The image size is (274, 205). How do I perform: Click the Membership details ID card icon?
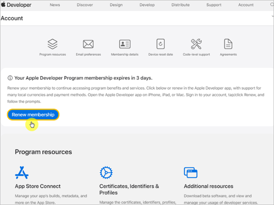click(125, 44)
